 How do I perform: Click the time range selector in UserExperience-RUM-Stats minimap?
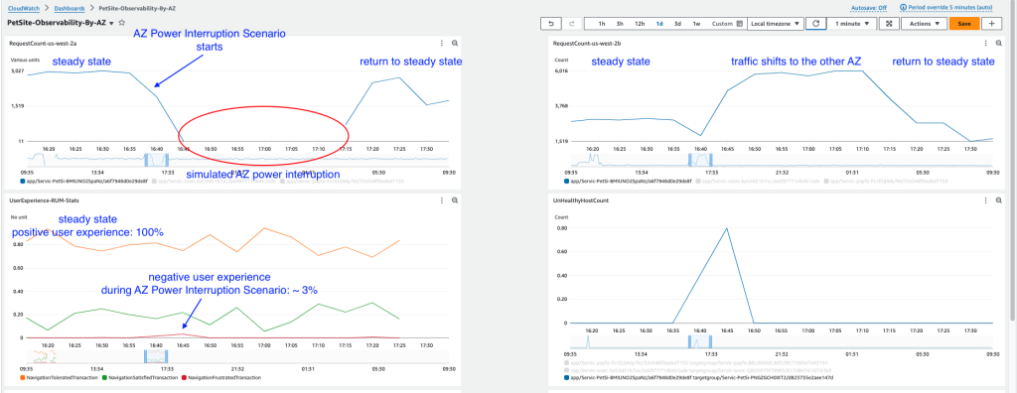(156, 355)
